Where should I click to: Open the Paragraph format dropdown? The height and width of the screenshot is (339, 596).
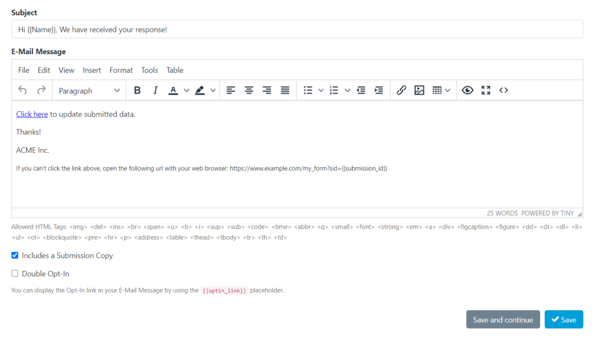pos(89,90)
